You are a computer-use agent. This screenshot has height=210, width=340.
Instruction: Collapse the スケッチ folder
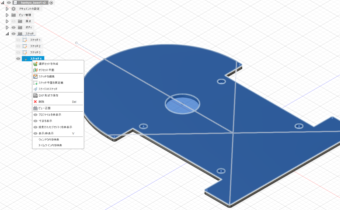tap(7, 34)
